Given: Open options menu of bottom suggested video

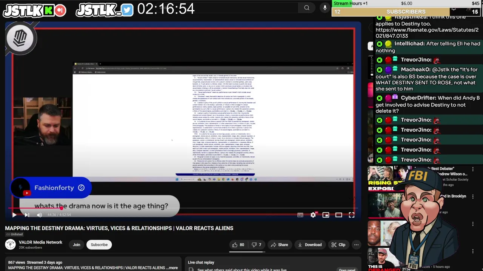Looking at the screenshot, I should (x=473, y=251).
